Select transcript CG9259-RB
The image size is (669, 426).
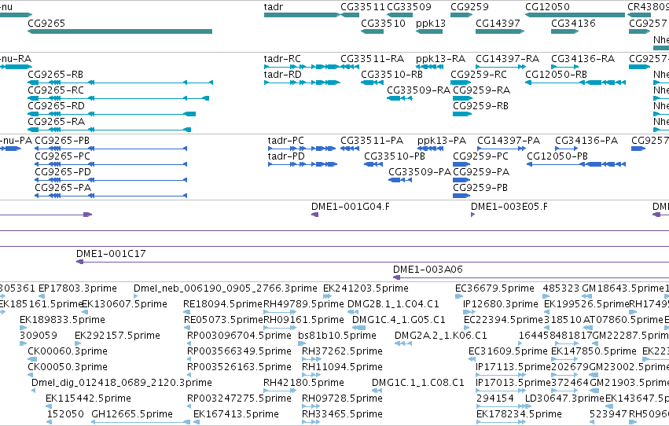click(x=462, y=114)
